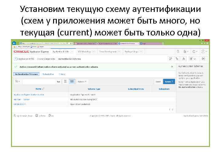The height and width of the screenshot is (165, 221).
Task: Open the header search magnifier icon
Action: (x=178, y=52)
